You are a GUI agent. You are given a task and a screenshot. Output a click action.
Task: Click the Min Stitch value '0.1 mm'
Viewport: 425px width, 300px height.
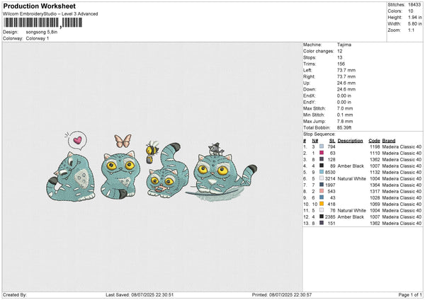click(x=345, y=115)
